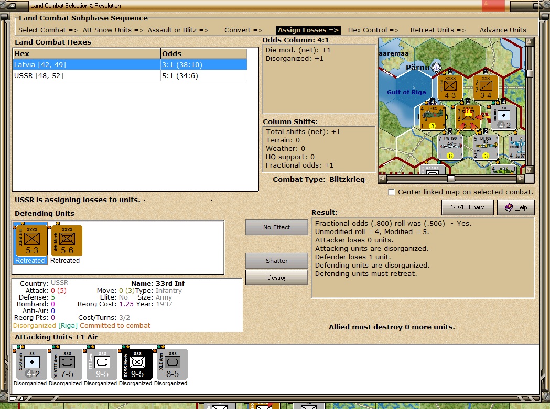Click the 4-3 infantry counter on map
Image resolution: width=550 pixels, height=409 pixels.
(450, 87)
